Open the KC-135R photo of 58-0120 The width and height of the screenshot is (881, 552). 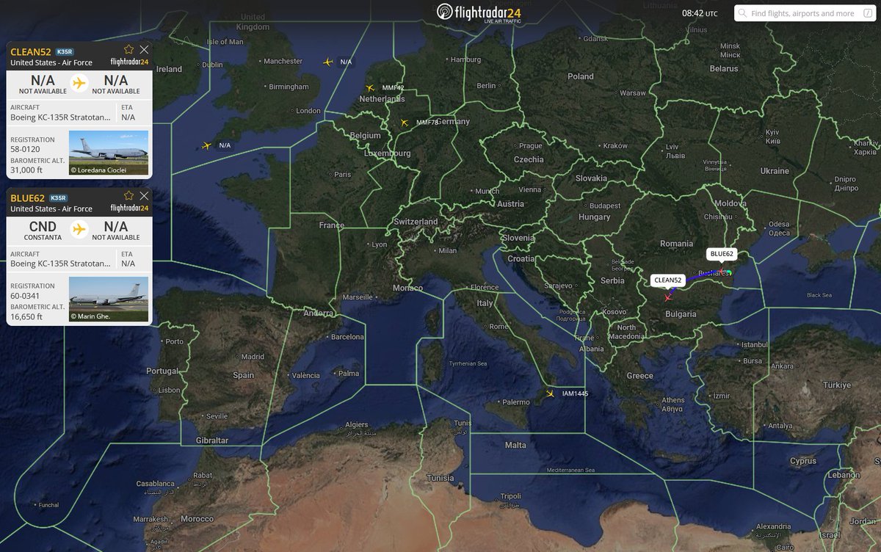click(109, 153)
